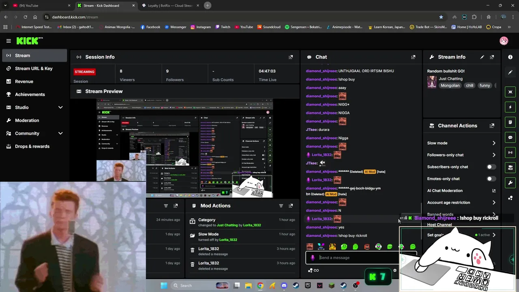Open Discord from the taskbar
This screenshot has width=519, height=292.
coord(284,286)
